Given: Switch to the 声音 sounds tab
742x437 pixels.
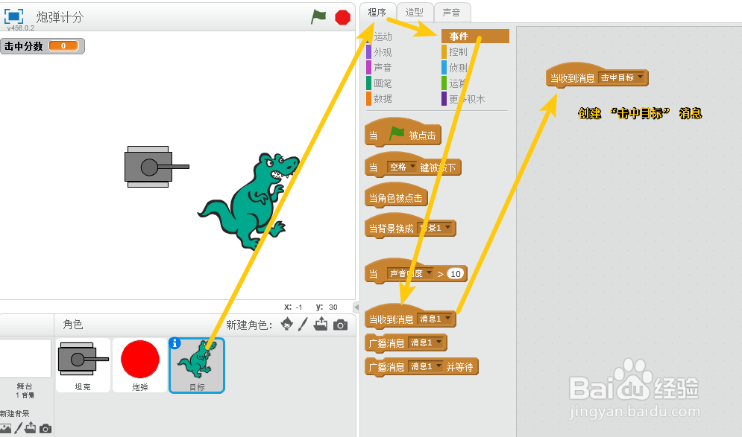Looking at the screenshot, I should click(451, 12).
